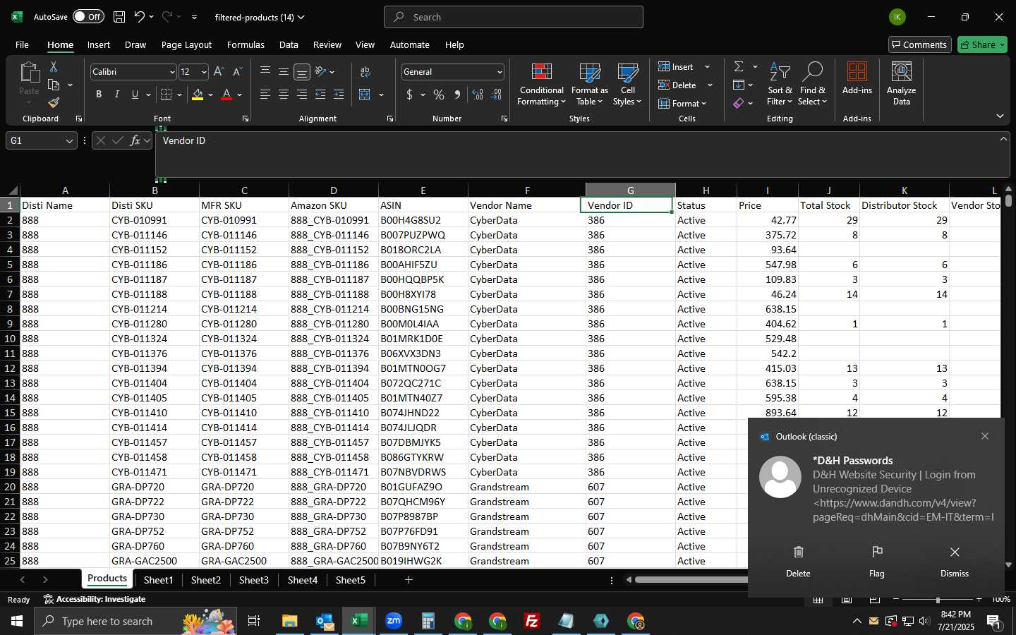The image size is (1016, 635).
Task: Add a new sheet with plus icon
Action: [x=409, y=579]
